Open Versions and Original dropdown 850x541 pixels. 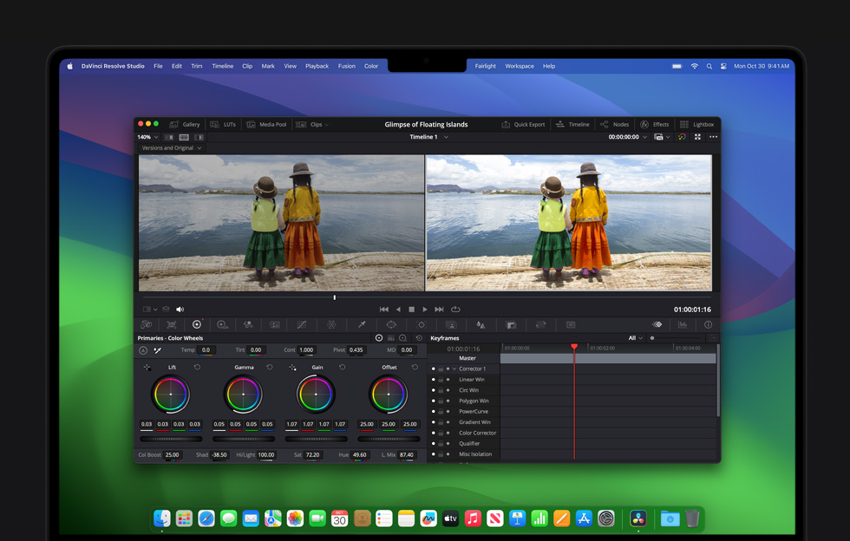tap(172, 148)
